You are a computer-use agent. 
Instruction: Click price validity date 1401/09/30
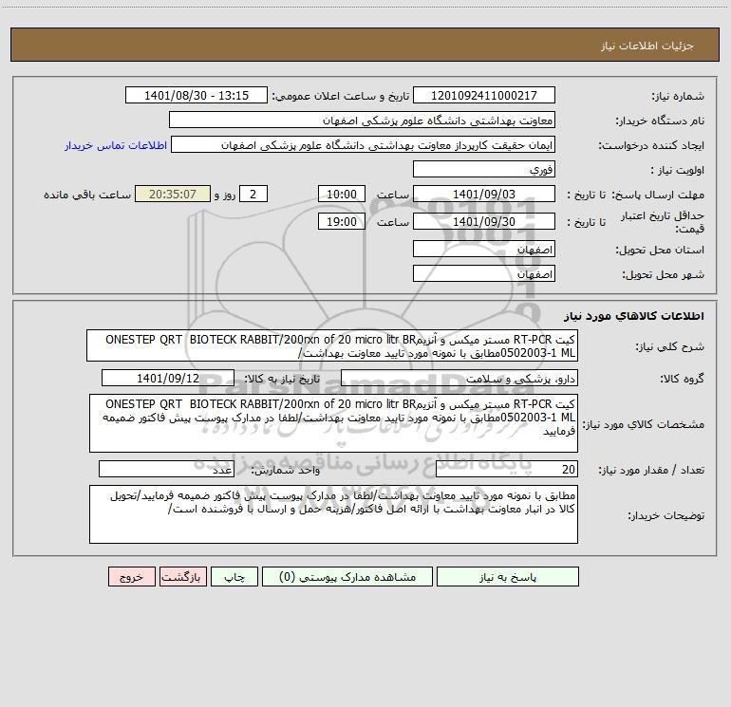pos(484,221)
